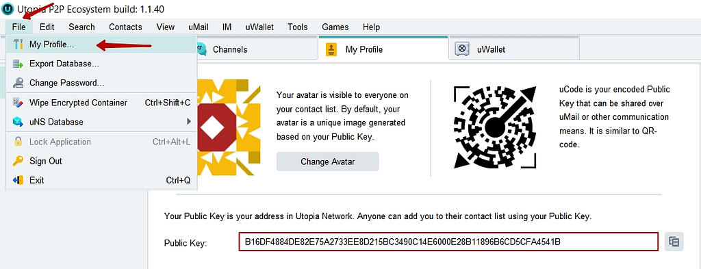Open the View menu
The height and width of the screenshot is (269, 701).
tap(166, 27)
